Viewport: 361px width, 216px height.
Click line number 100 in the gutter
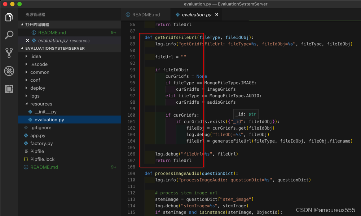(132, 115)
